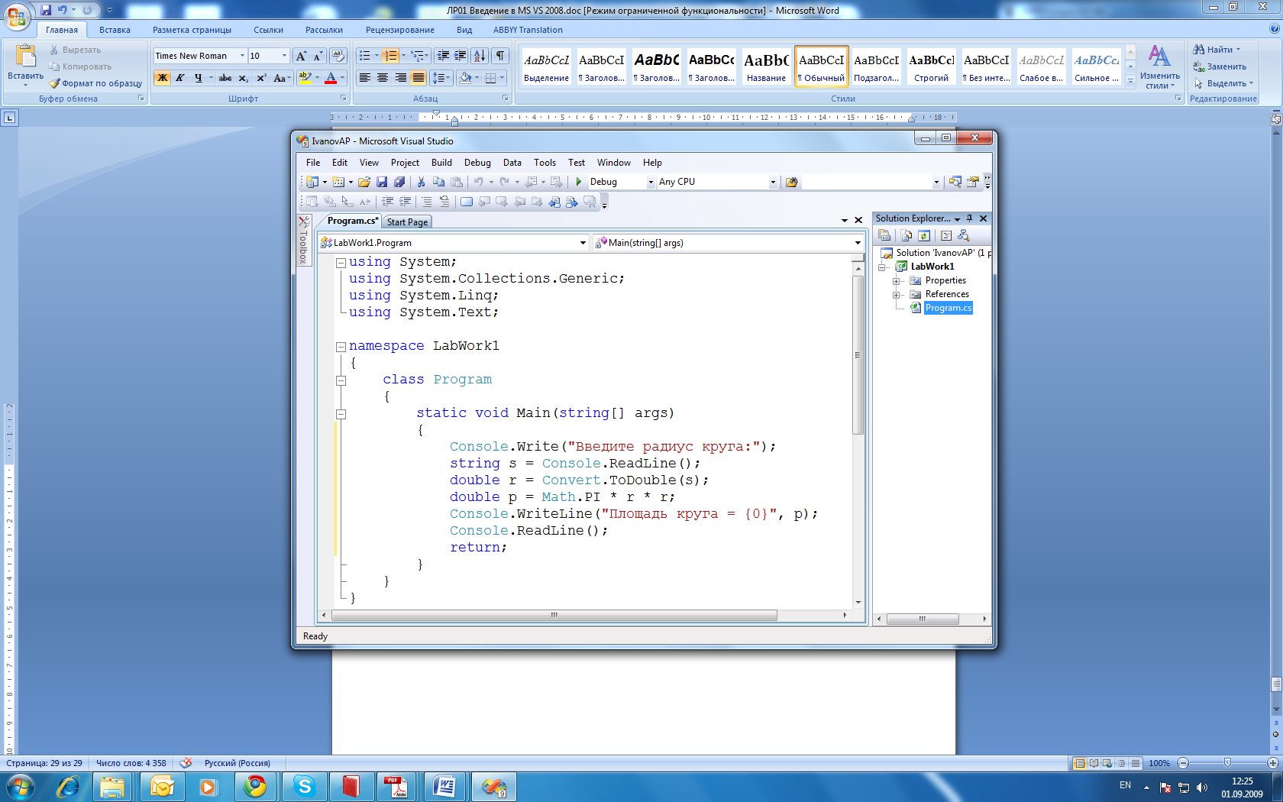Click the shading fill color button
1283x802 pixels.
464,78
